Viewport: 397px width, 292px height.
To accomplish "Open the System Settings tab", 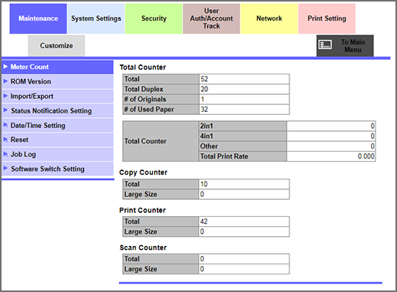I will (x=96, y=18).
